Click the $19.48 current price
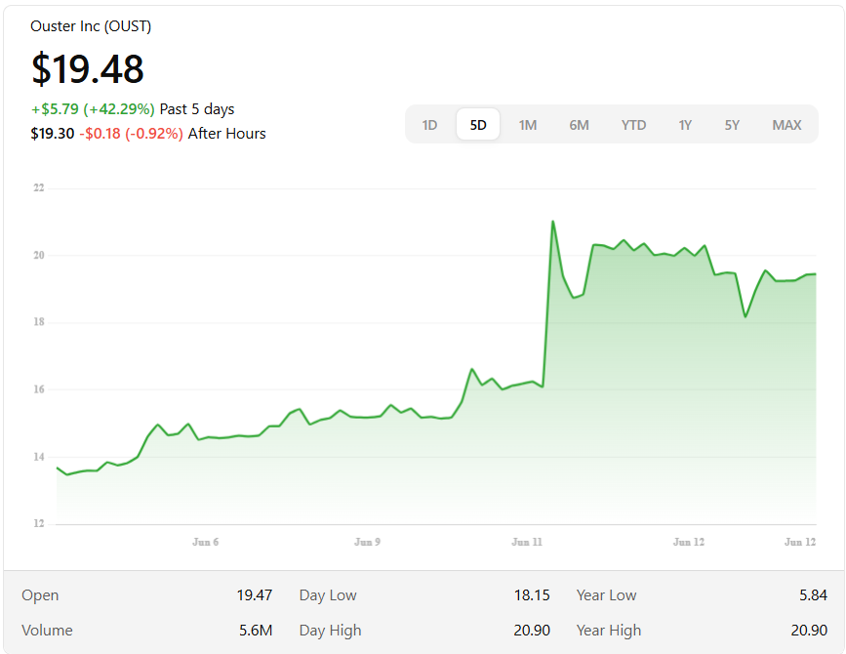The height and width of the screenshot is (654, 846). tap(88, 69)
